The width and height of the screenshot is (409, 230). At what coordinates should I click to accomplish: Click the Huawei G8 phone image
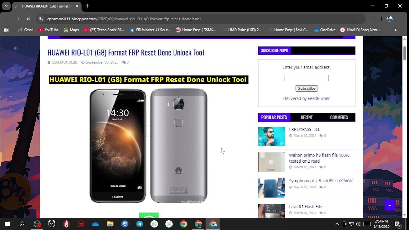coord(149,146)
